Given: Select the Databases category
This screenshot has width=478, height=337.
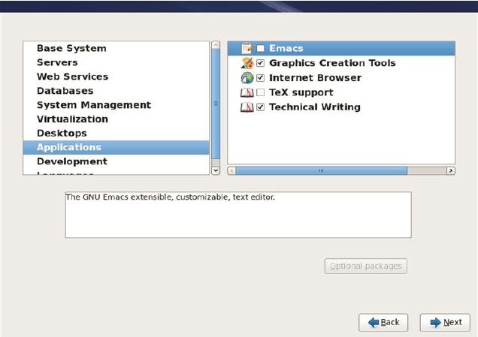Looking at the screenshot, I should [116, 91].
